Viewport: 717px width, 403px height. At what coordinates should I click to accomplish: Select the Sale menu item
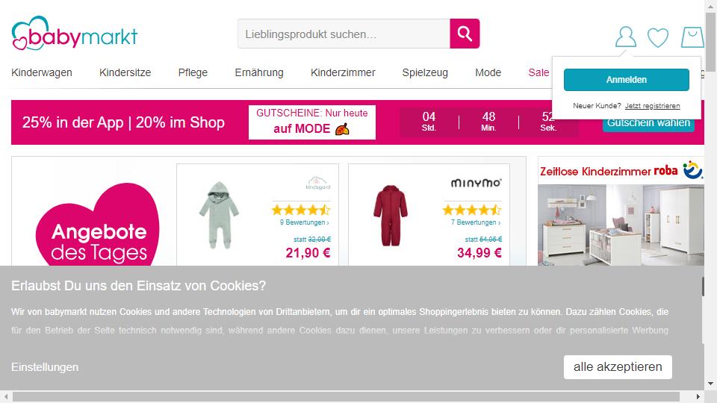click(x=538, y=72)
